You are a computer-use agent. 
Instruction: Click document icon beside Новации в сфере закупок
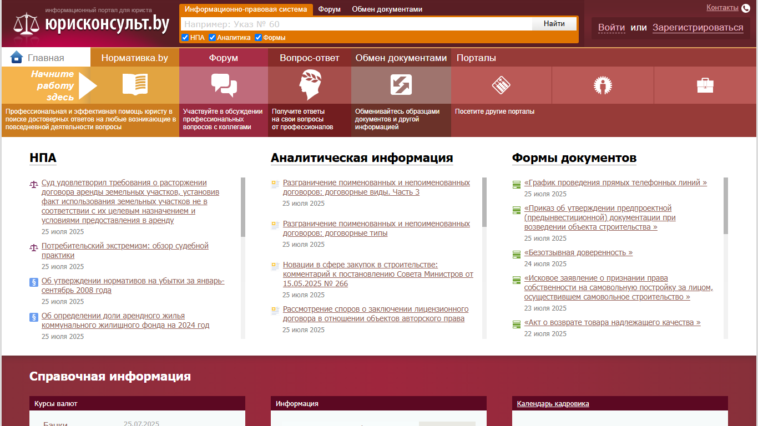[275, 266]
